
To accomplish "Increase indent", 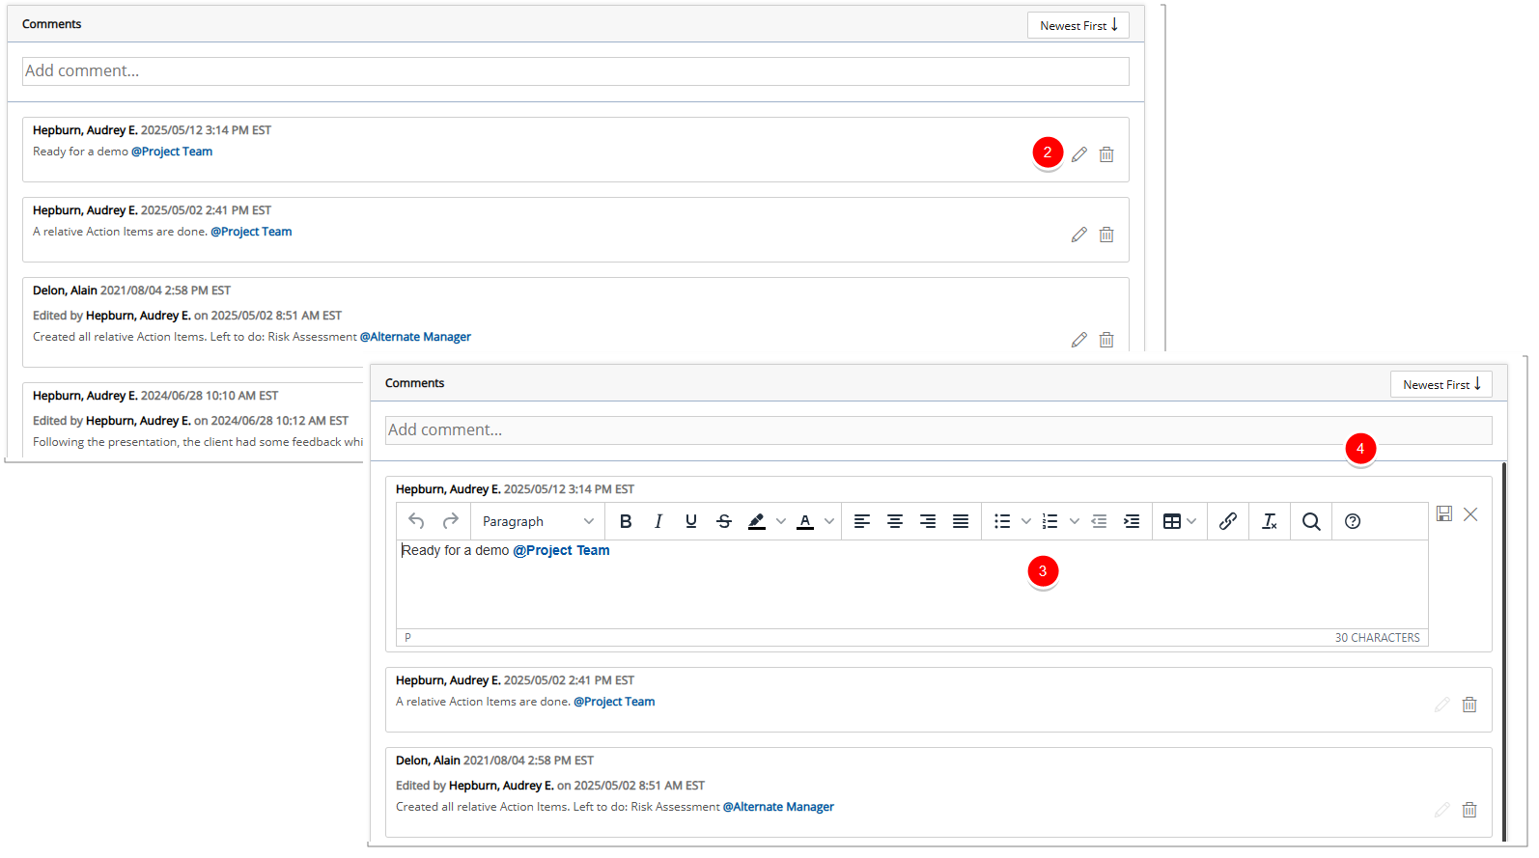I will click(x=1132, y=521).
